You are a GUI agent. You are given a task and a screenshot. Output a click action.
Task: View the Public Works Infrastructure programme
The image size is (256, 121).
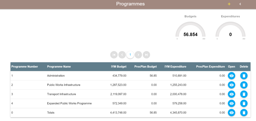pos(231,85)
